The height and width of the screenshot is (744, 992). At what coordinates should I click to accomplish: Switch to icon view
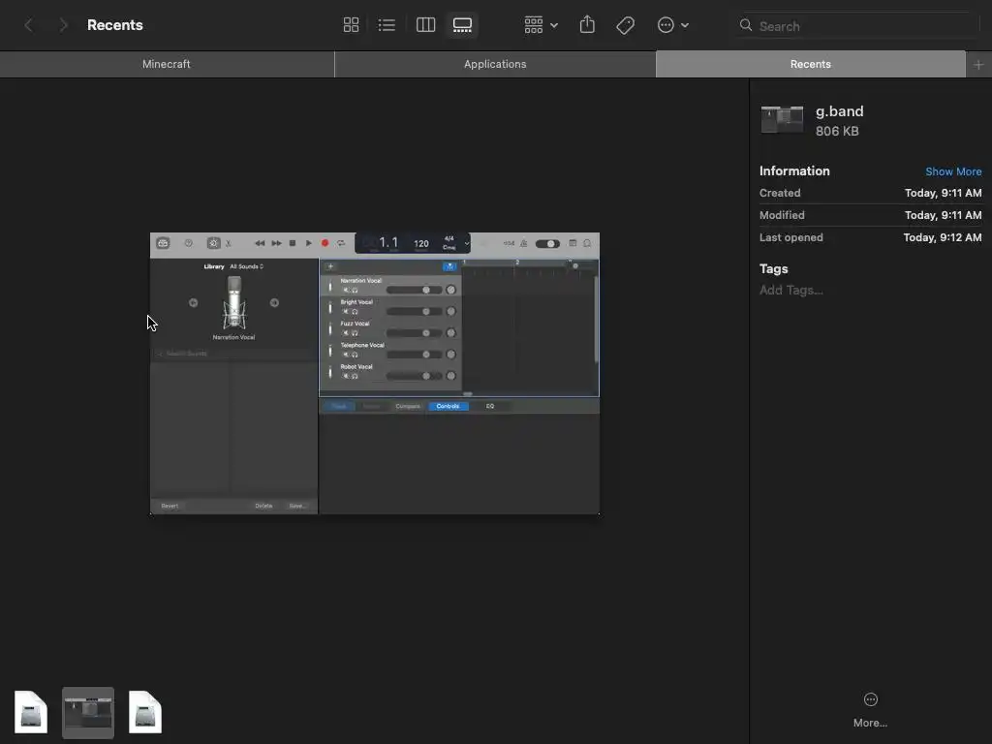click(351, 25)
